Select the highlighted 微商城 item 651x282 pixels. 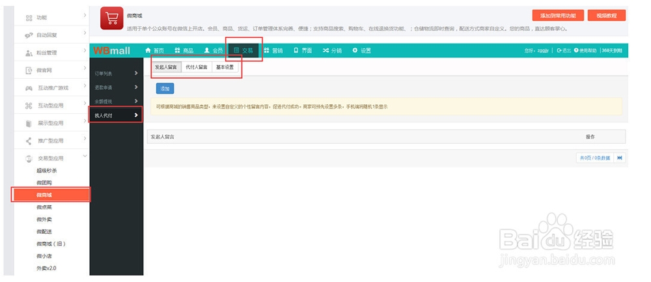(51, 195)
